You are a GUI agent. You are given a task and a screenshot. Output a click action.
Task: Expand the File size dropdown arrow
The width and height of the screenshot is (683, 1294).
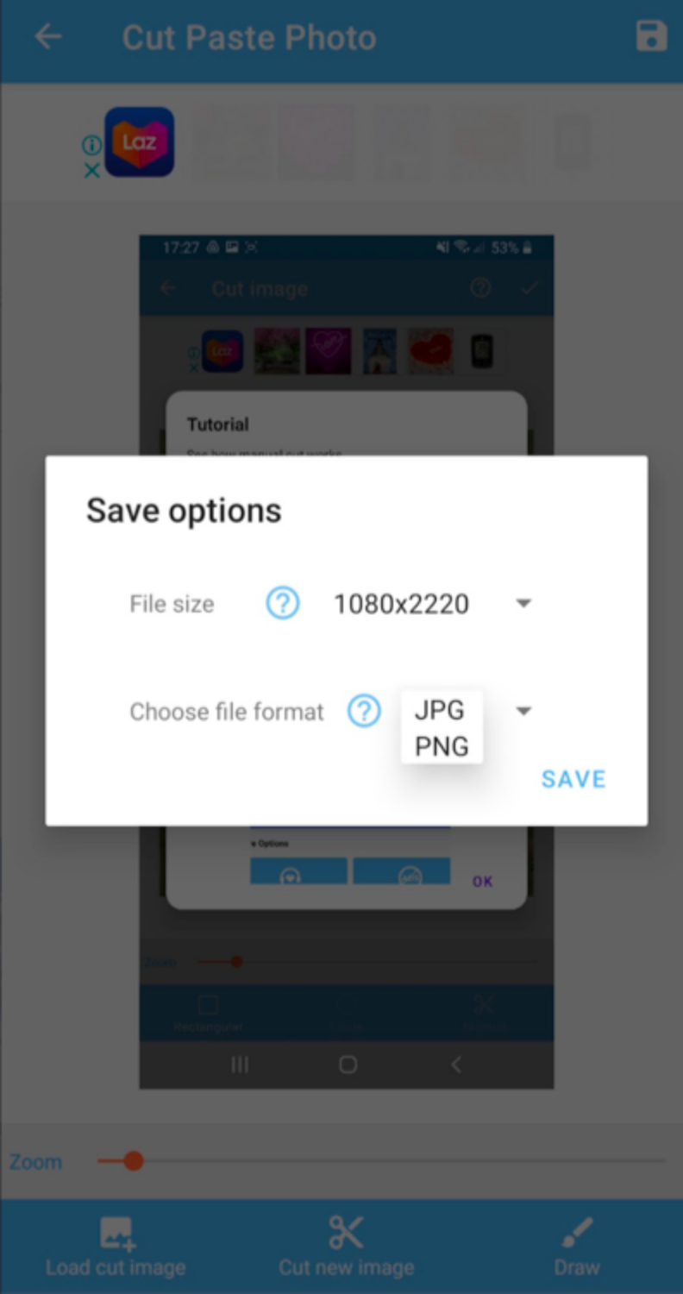click(x=523, y=604)
